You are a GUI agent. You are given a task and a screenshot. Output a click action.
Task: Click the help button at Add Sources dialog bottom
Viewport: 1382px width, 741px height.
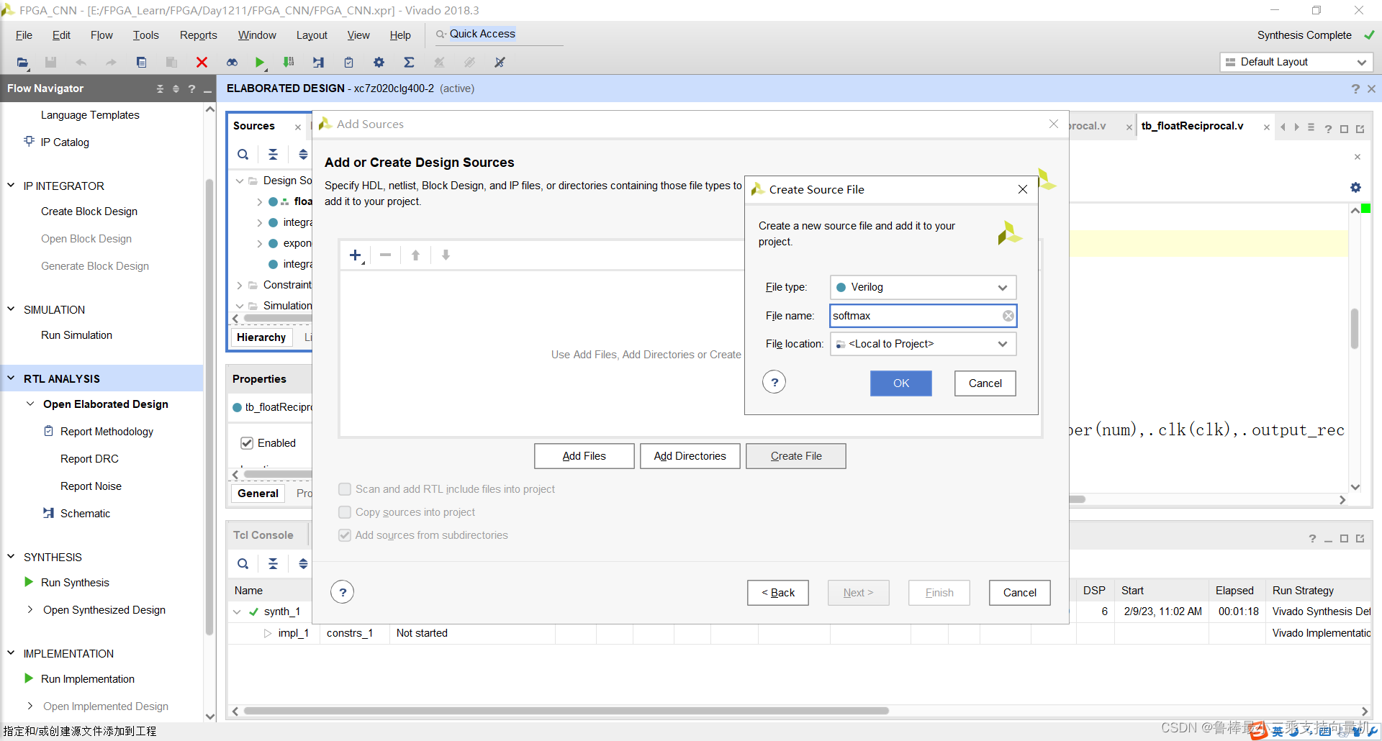343,592
